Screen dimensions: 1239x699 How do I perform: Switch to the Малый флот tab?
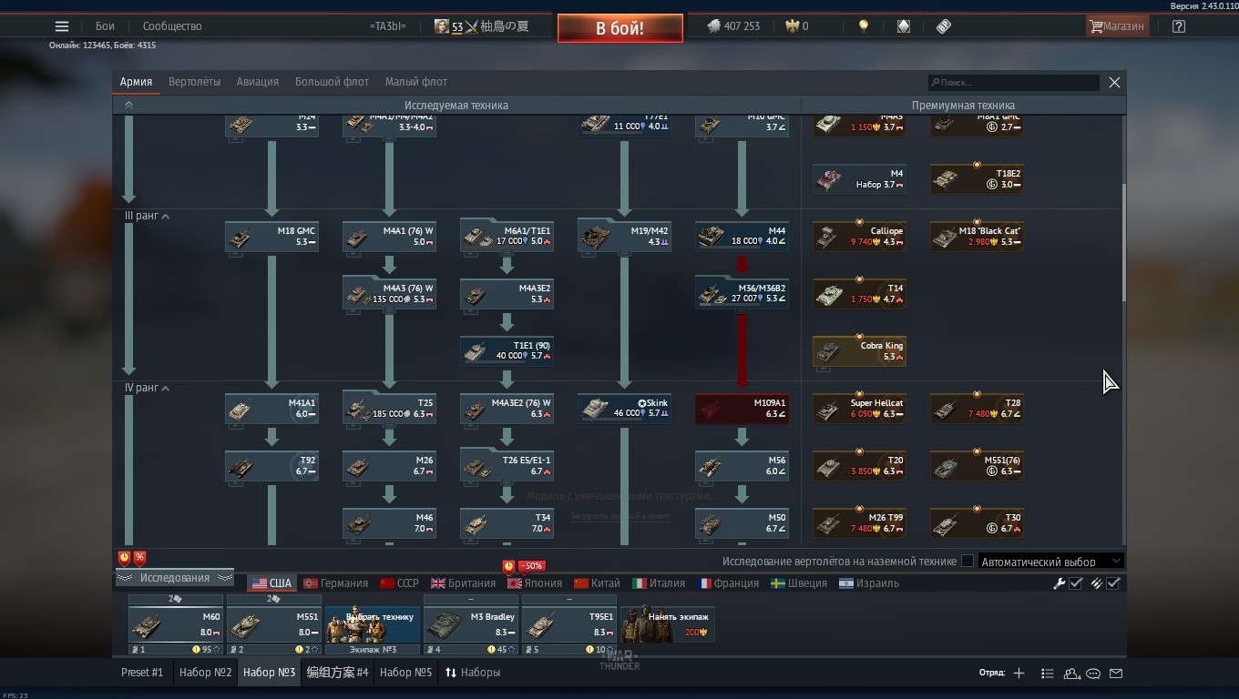pyautogui.click(x=415, y=82)
